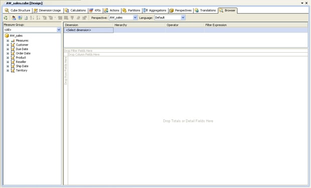Open the Translations tab

(x=205, y=11)
